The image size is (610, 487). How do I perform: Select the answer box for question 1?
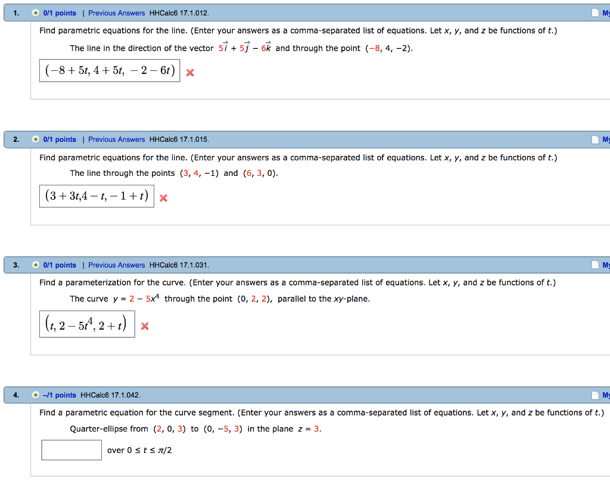[109, 70]
